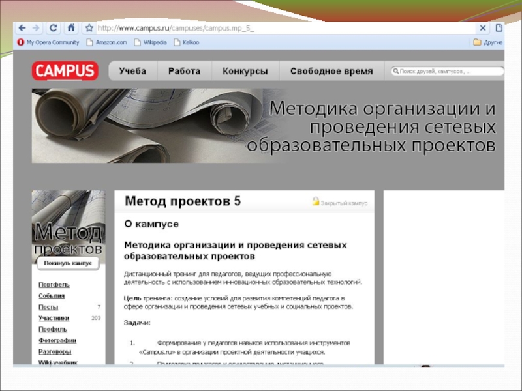Viewport: 522px width, 391px height.
Task: Switch to the Свободное время tab
Action: coord(331,71)
